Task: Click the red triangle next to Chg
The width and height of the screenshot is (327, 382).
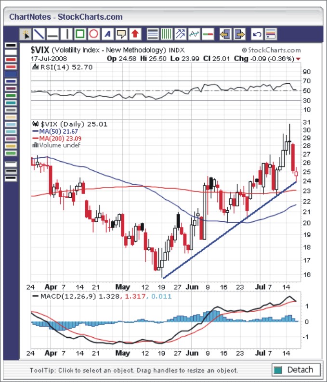Action: tap(298, 59)
